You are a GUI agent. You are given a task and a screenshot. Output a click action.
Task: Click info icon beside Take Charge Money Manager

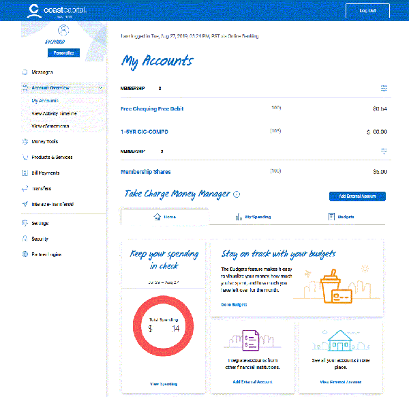237,194
